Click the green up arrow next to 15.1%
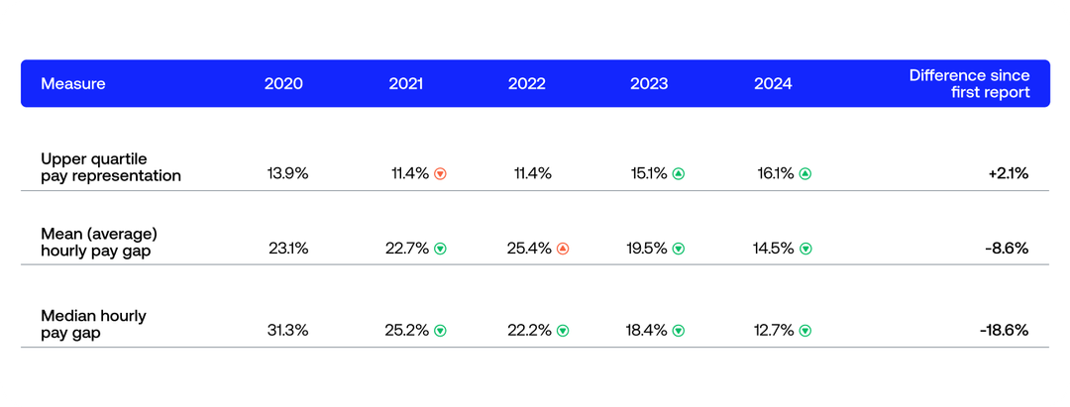This screenshot has height=407, width=1070. point(679,174)
